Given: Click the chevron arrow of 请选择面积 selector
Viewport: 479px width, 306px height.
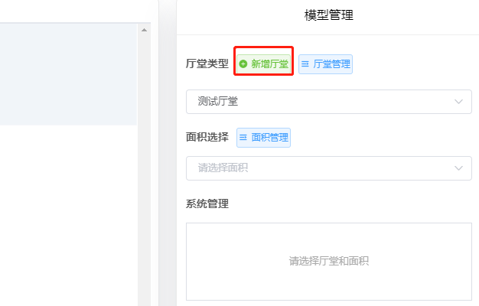Looking at the screenshot, I should click(x=459, y=168).
